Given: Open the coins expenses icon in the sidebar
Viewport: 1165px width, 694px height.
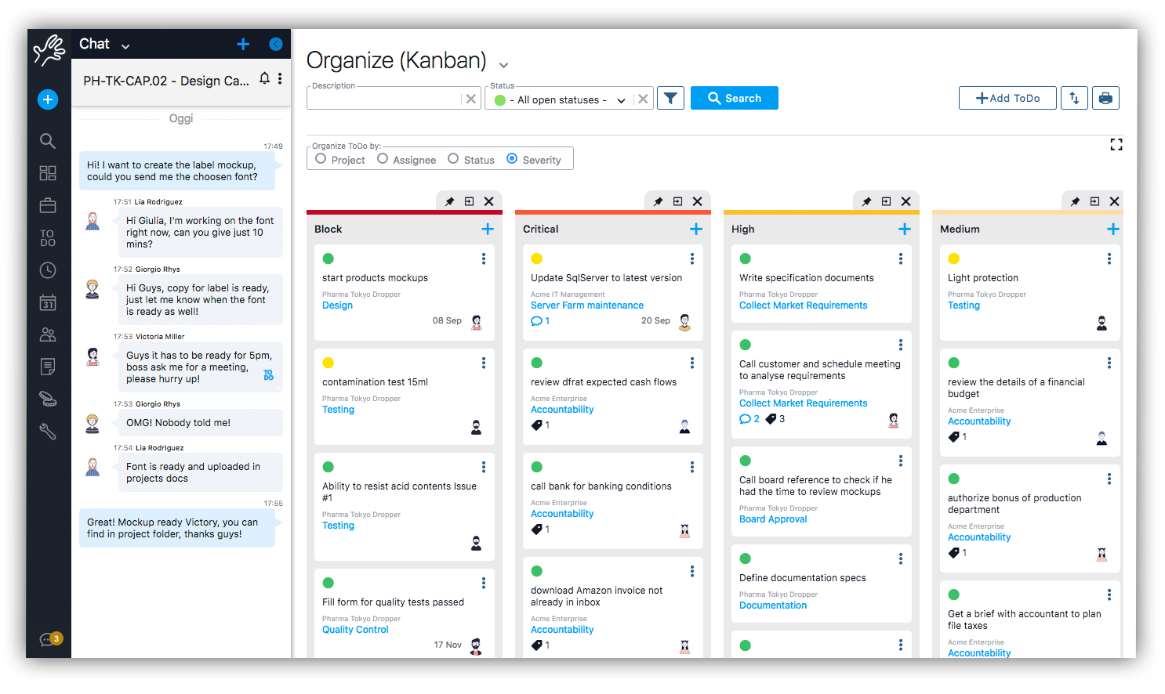Looking at the screenshot, I should click(48, 399).
